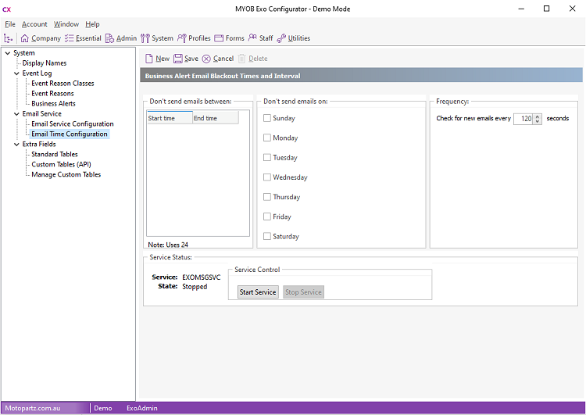
Task: Click the tree view icon in toolbar
Action: coord(9,38)
